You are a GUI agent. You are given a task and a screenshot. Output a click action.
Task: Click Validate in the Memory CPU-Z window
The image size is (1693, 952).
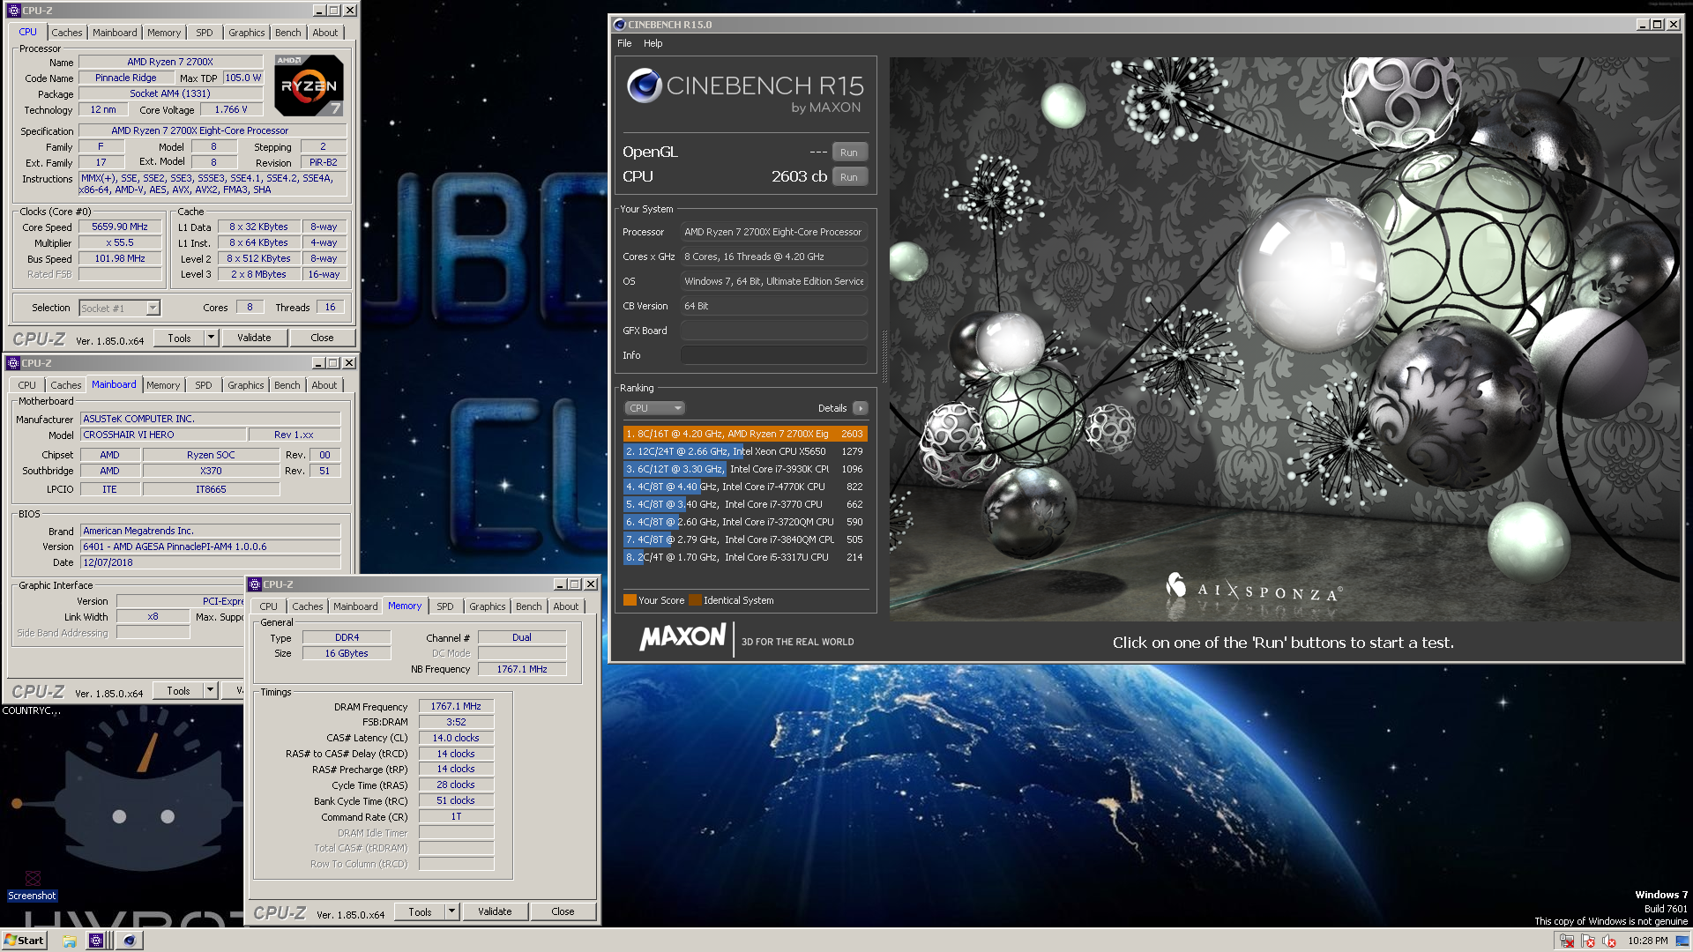495,911
